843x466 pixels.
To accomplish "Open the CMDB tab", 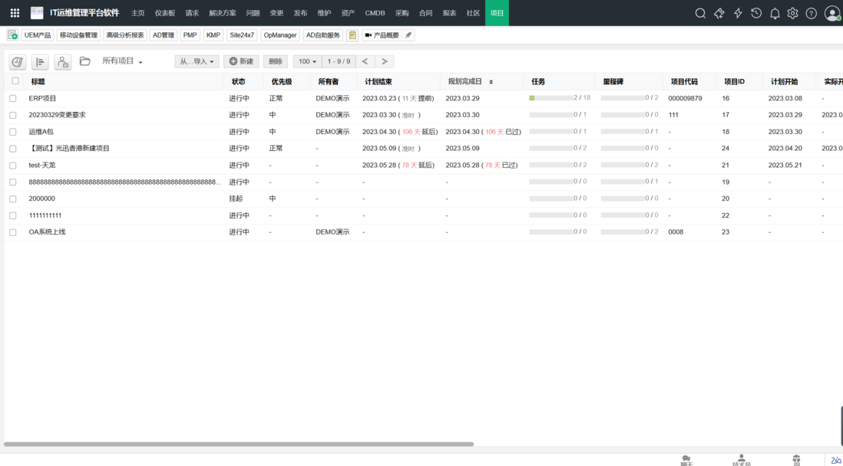I will (x=375, y=13).
